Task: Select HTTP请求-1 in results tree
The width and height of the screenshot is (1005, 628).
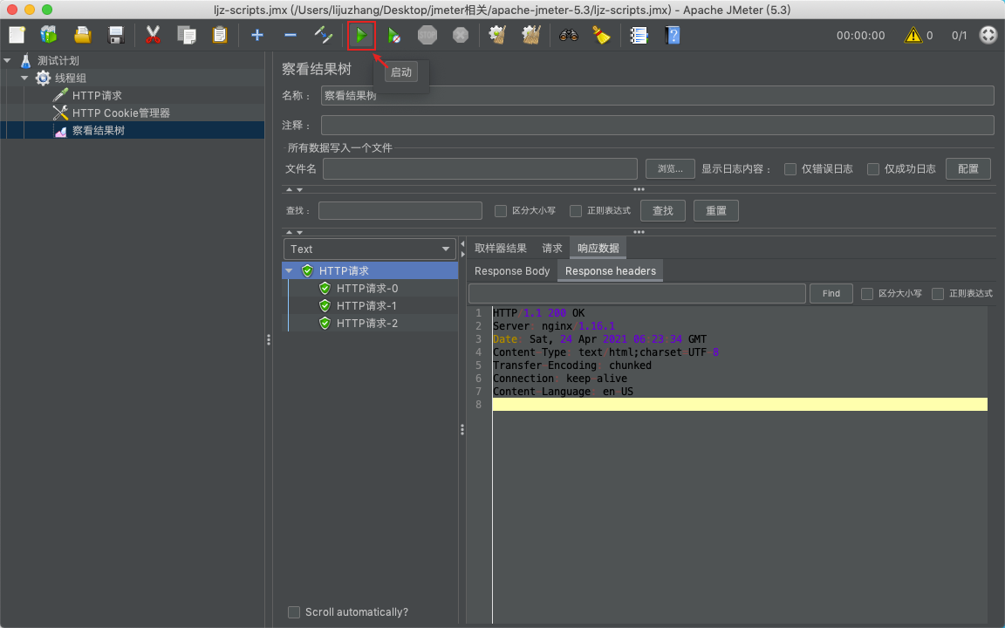Action: [x=366, y=306]
